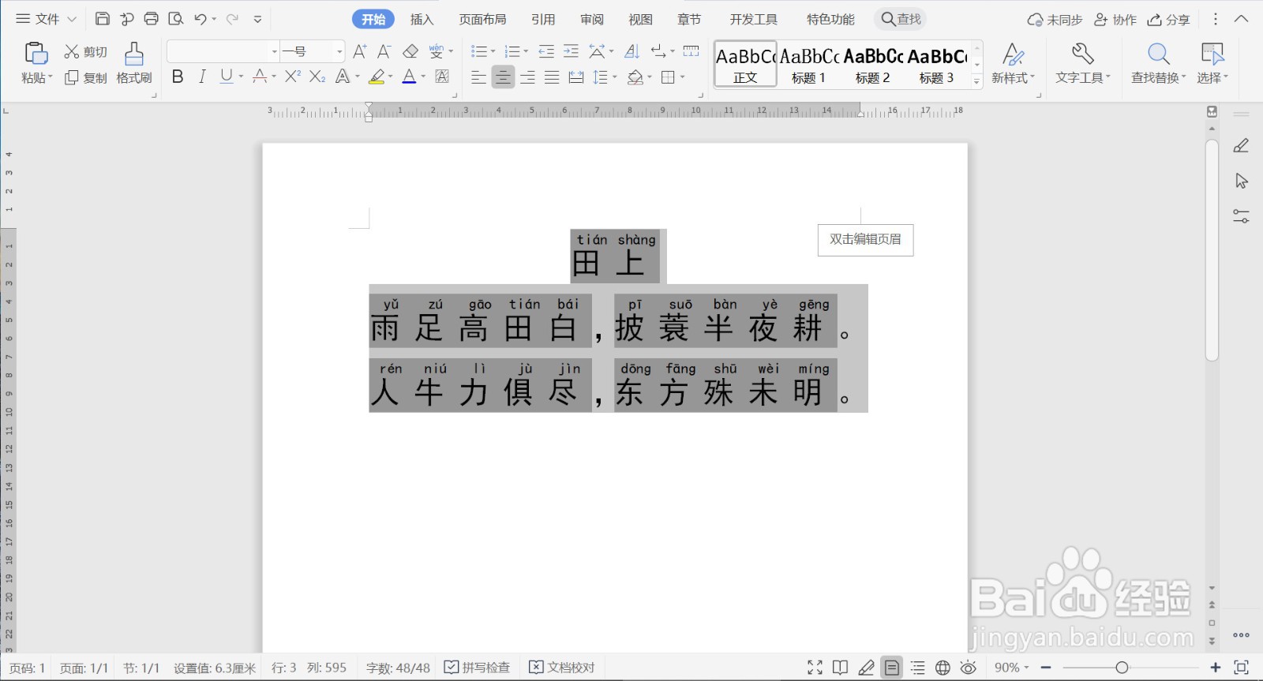This screenshot has width=1263, height=681.
Task: Apply the Heading 1 (标题 1) style
Action: pos(809,64)
